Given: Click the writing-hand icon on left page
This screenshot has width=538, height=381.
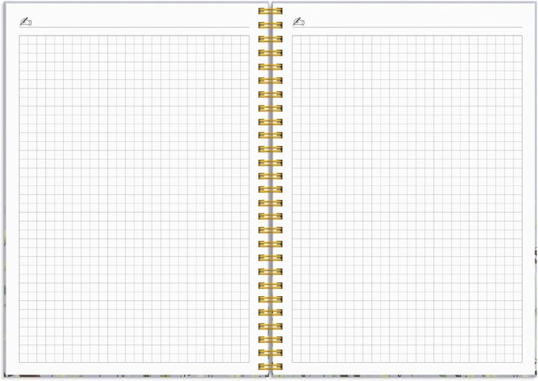Looking at the screenshot, I should click(25, 22).
